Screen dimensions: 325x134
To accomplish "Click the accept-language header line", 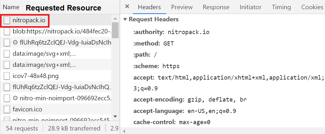I will tap(185, 111).
